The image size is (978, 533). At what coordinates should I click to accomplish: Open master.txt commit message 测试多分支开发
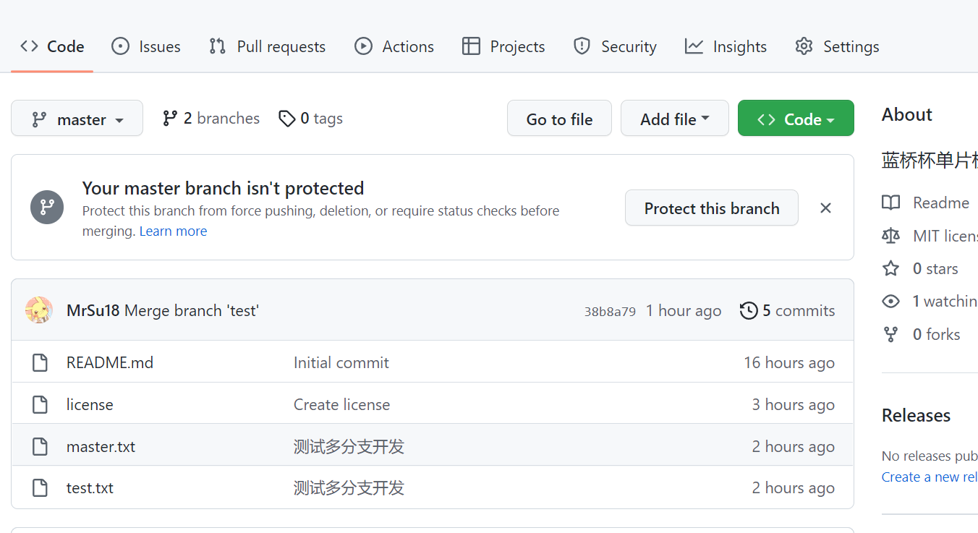click(349, 447)
